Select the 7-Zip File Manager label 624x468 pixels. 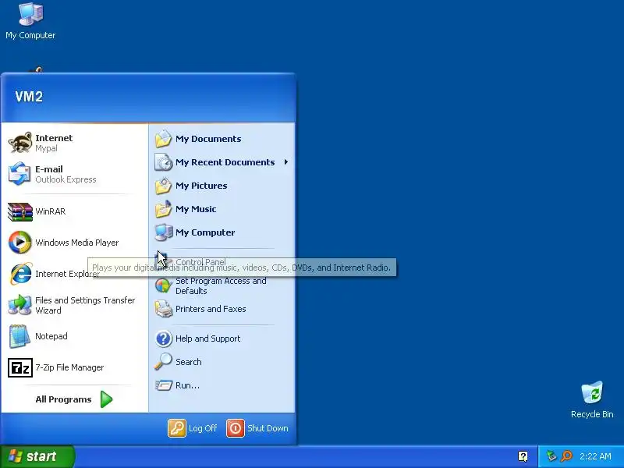coord(69,367)
